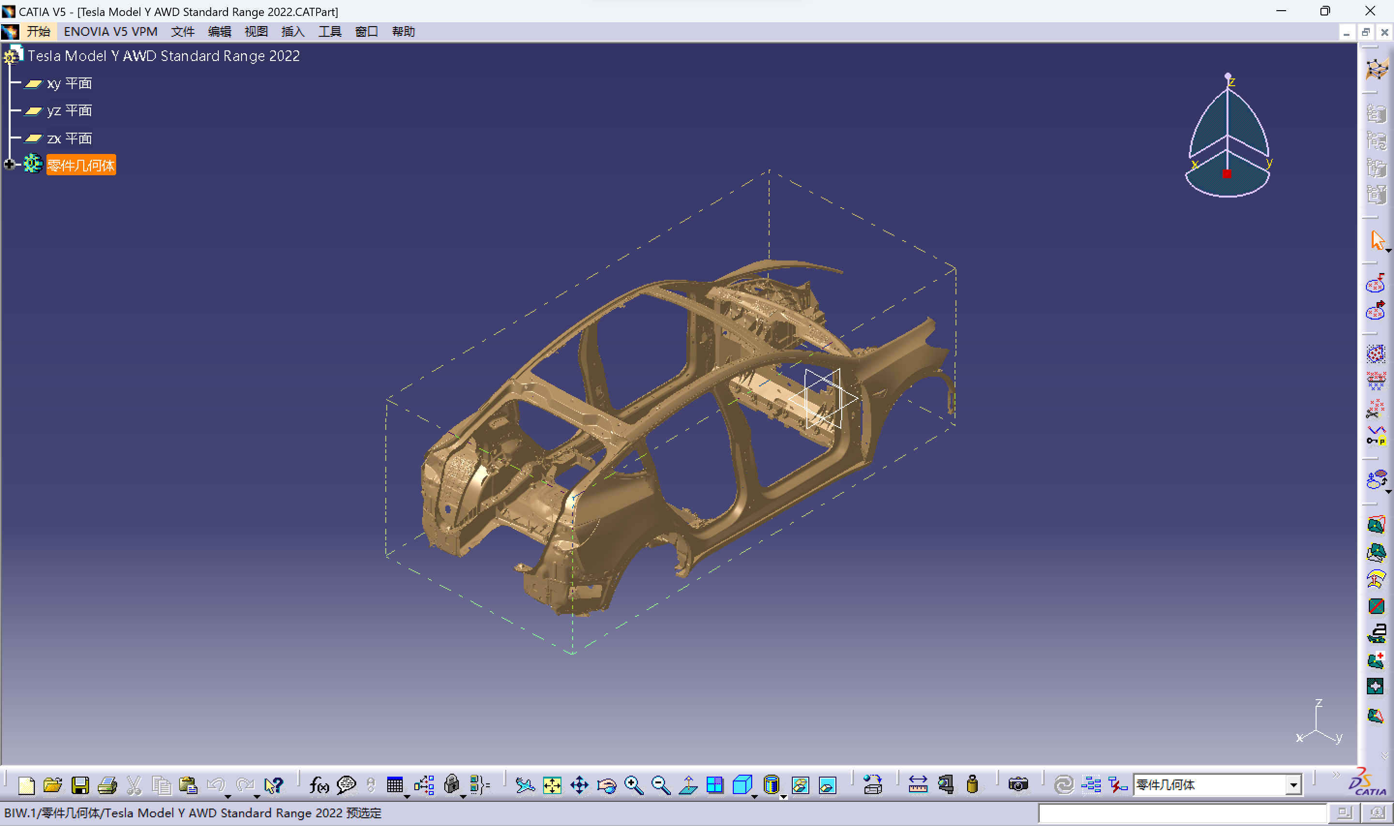The width and height of the screenshot is (1394, 826).
Task: Click the highlighted 零件几何体 tree label
Action: (x=81, y=165)
